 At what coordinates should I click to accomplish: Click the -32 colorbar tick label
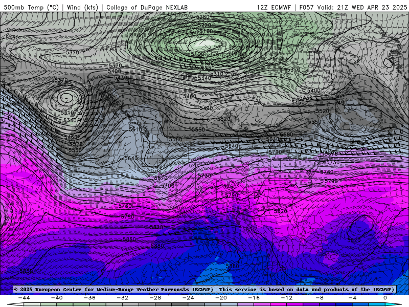pyautogui.click(x=123, y=298)
